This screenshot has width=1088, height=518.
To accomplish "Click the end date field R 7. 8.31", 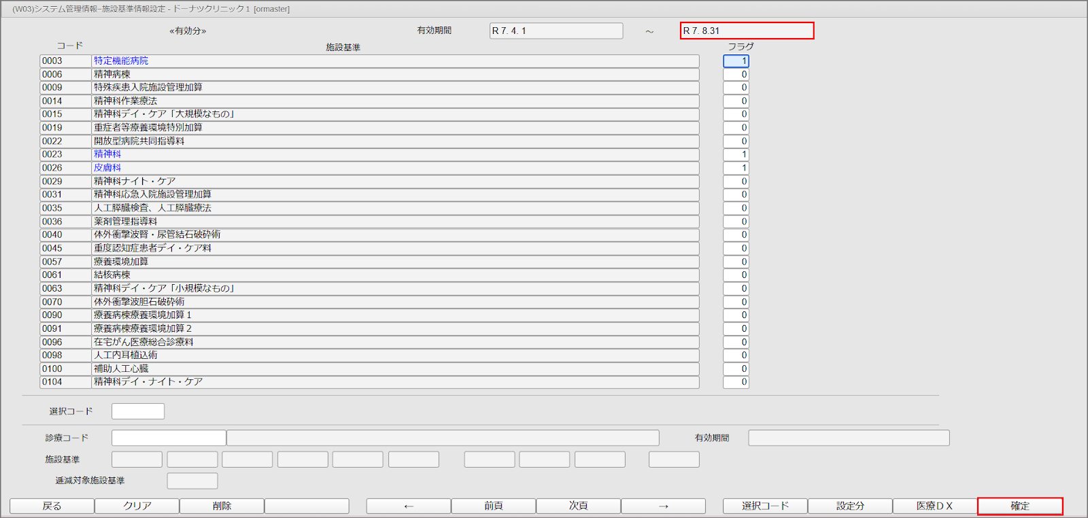I will (x=747, y=31).
